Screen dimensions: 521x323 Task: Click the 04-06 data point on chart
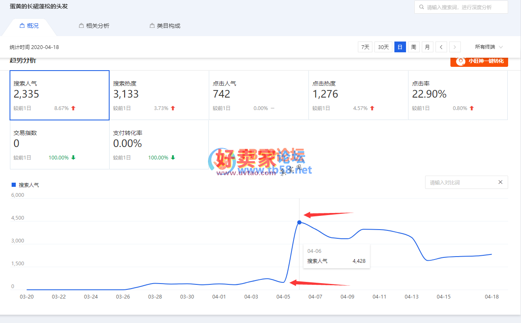pyautogui.click(x=299, y=223)
